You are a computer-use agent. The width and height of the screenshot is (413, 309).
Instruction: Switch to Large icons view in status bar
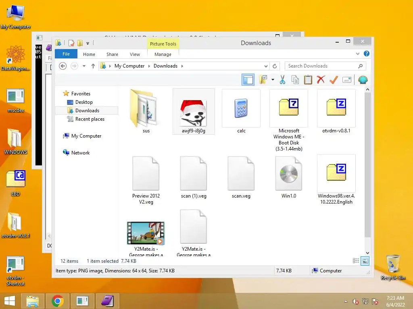[x=365, y=261]
